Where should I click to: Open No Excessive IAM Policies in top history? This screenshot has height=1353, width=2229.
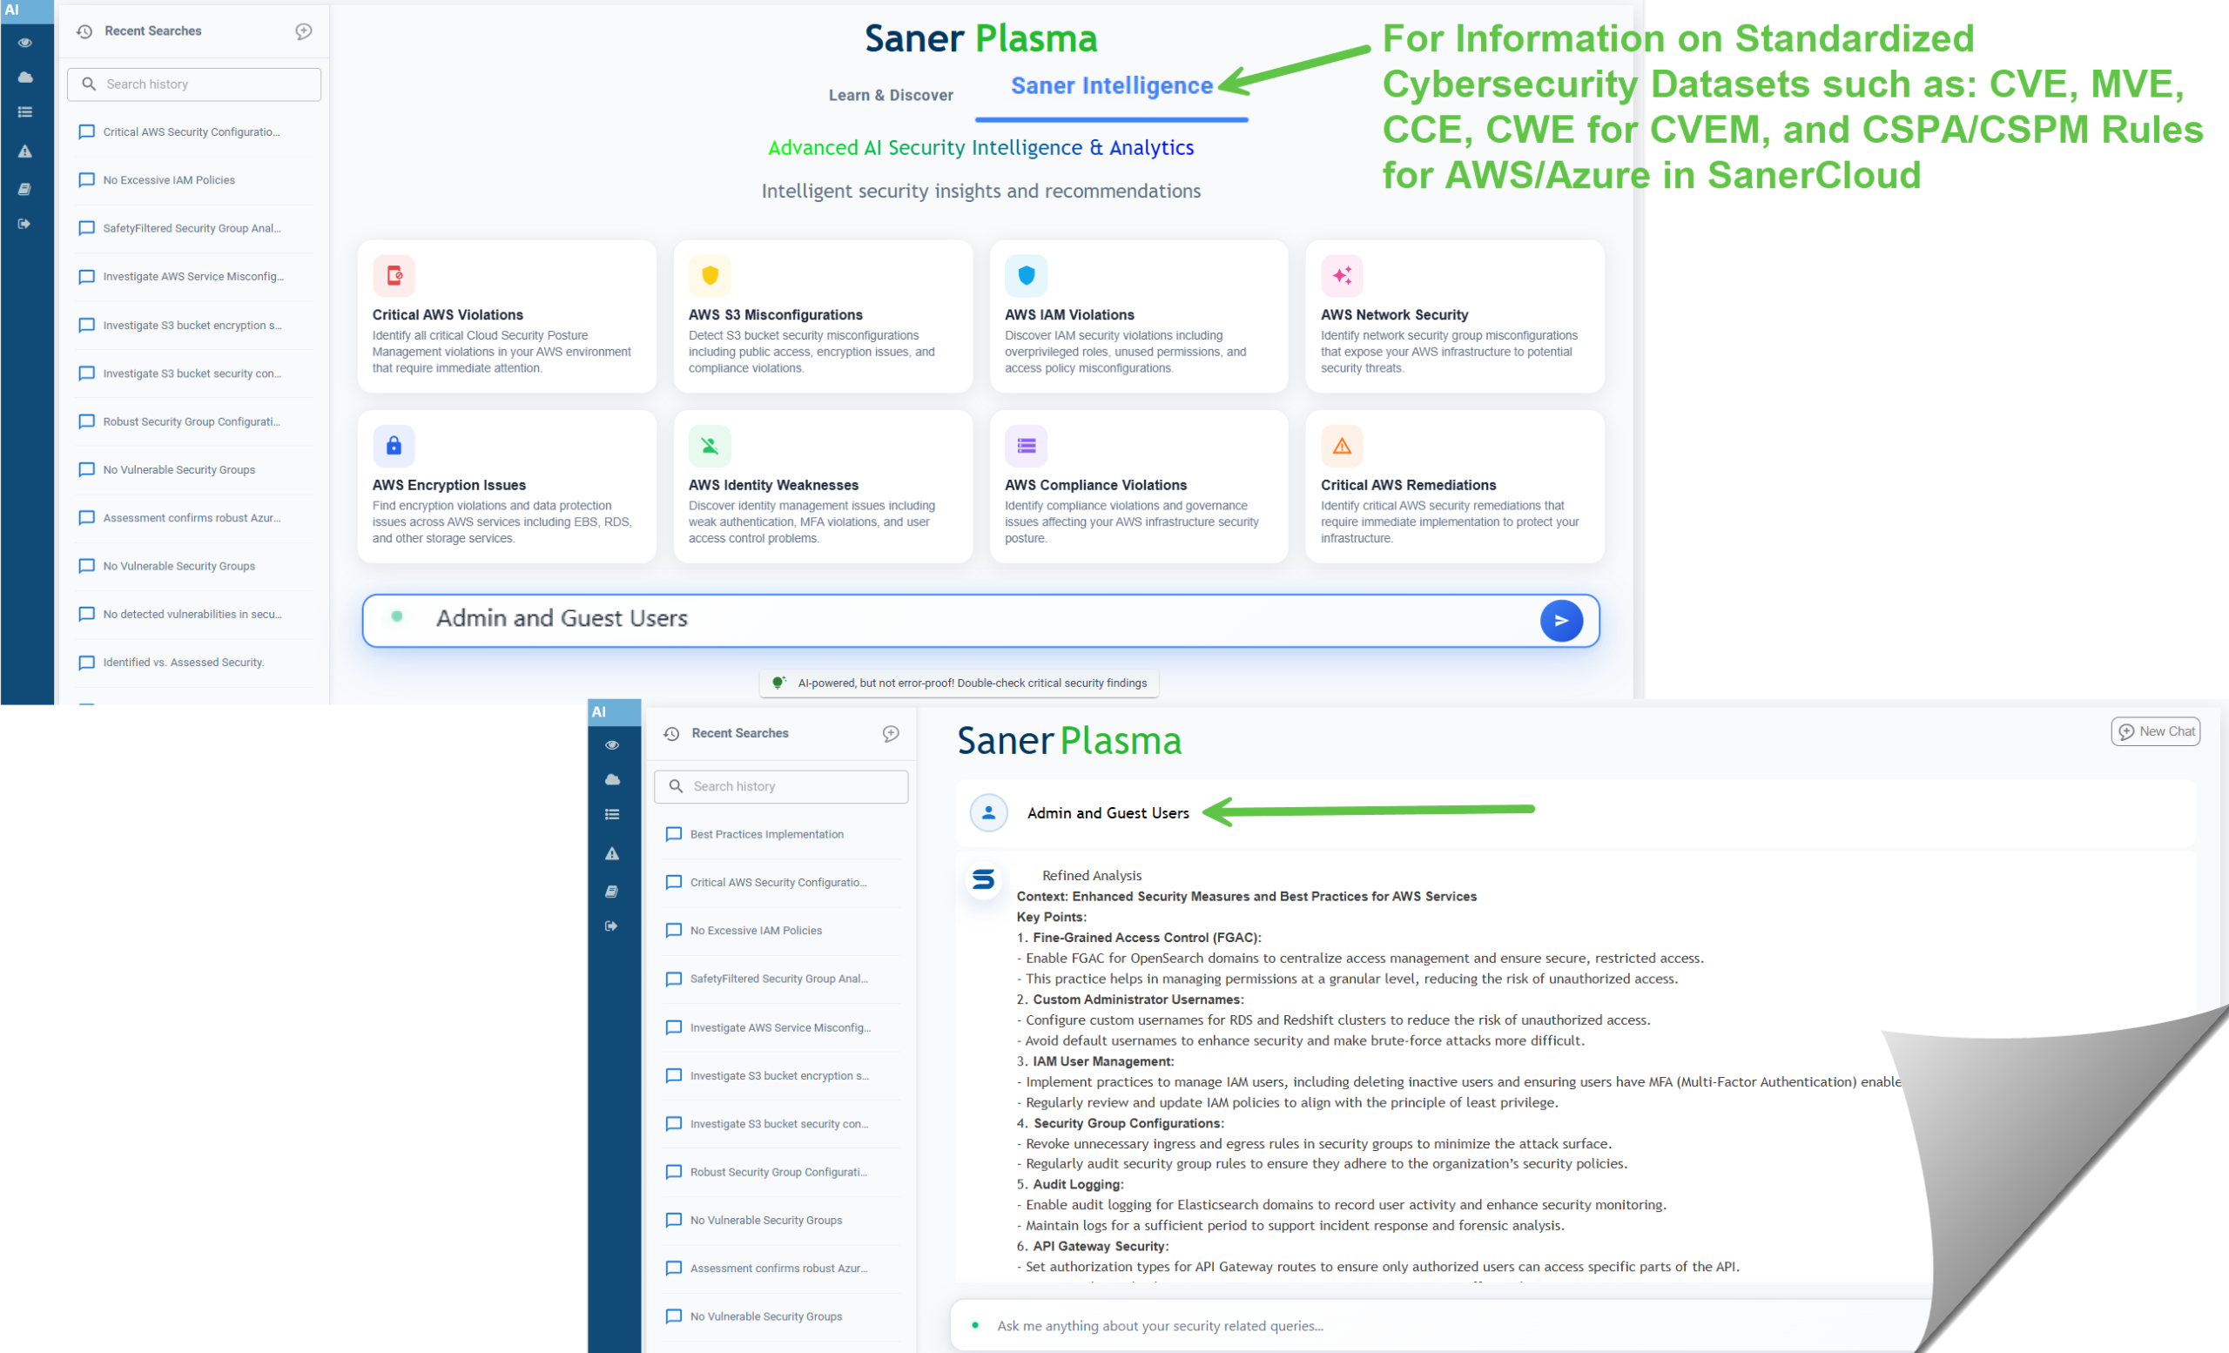click(169, 180)
